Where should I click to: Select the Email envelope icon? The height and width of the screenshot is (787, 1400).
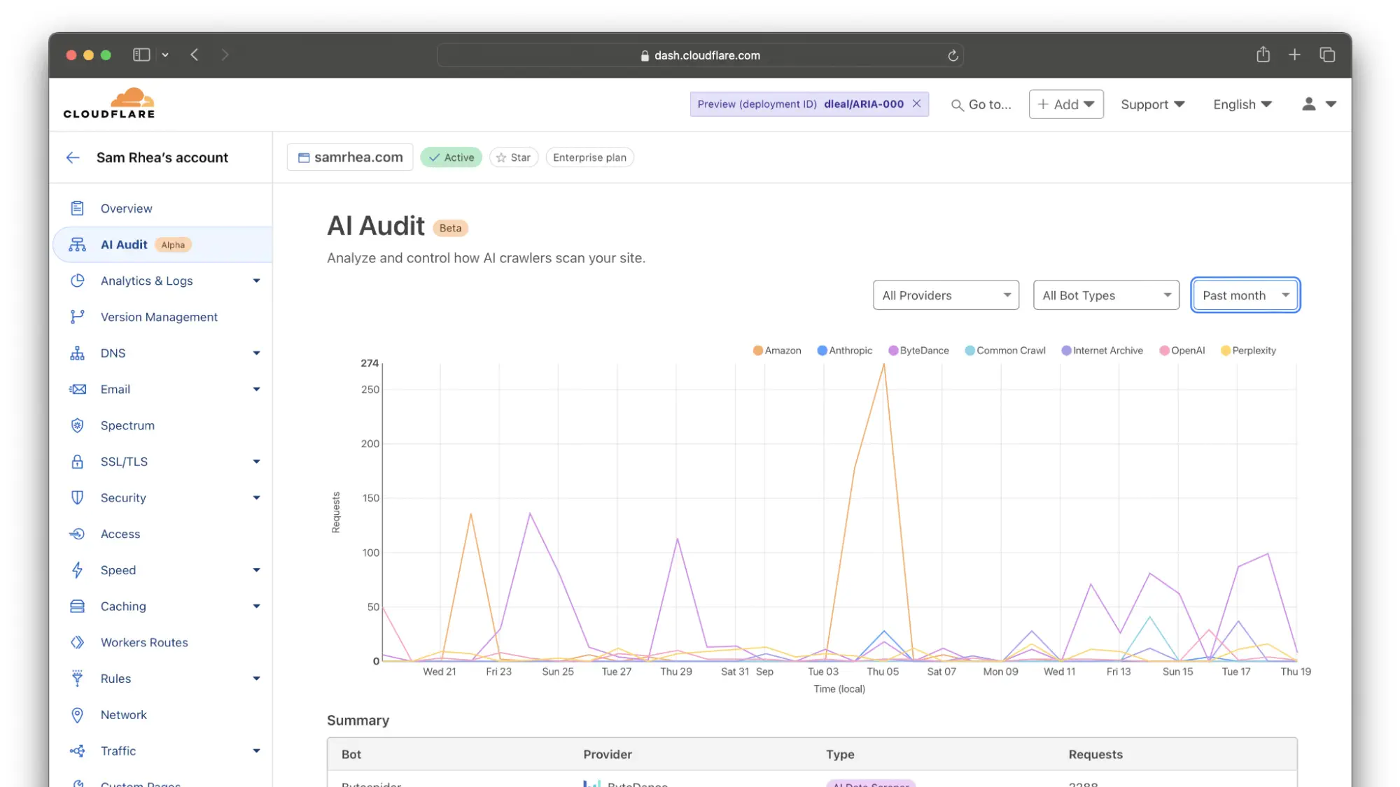77,389
